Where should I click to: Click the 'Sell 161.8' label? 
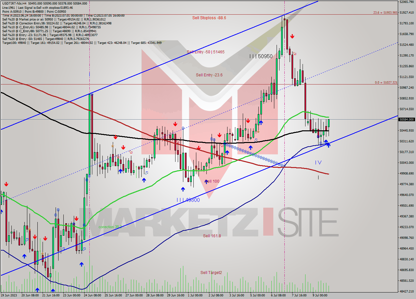(x=212, y=236)
